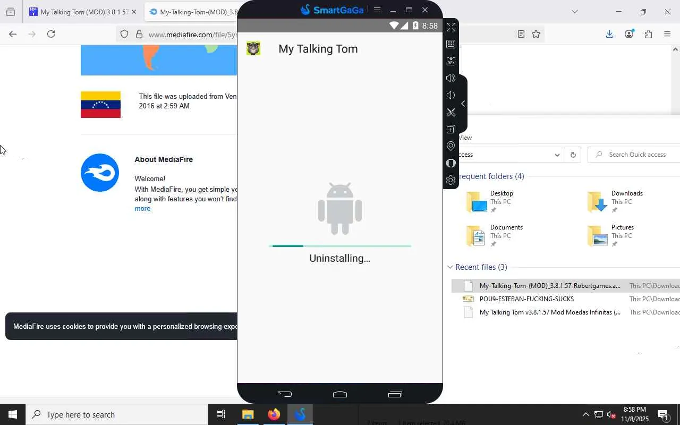Click the Search Quick access field
Viewport: 680px width, 425px height.
coord(634,155)
